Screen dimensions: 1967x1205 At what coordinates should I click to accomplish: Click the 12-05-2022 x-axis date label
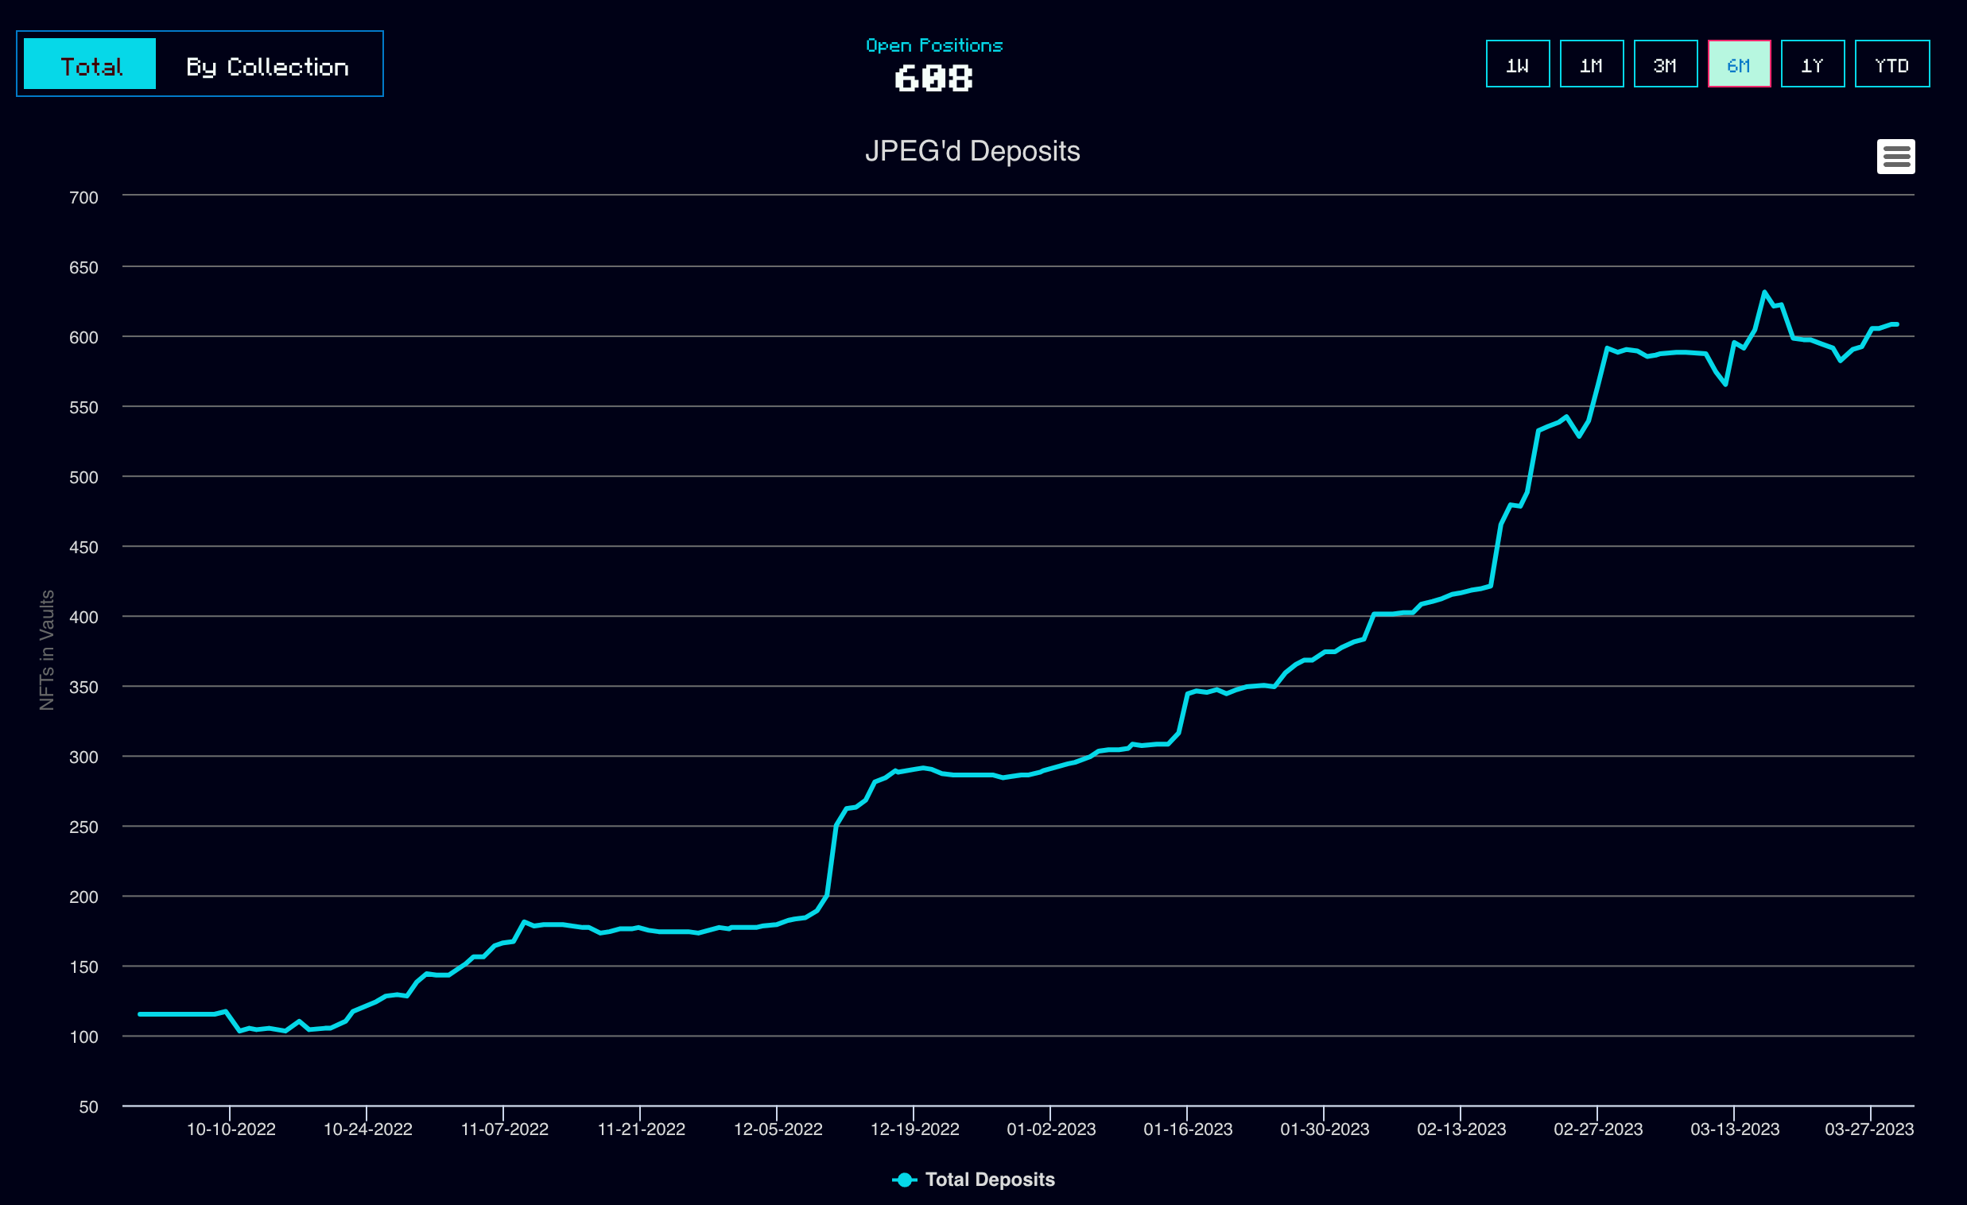click(778, 1129)
